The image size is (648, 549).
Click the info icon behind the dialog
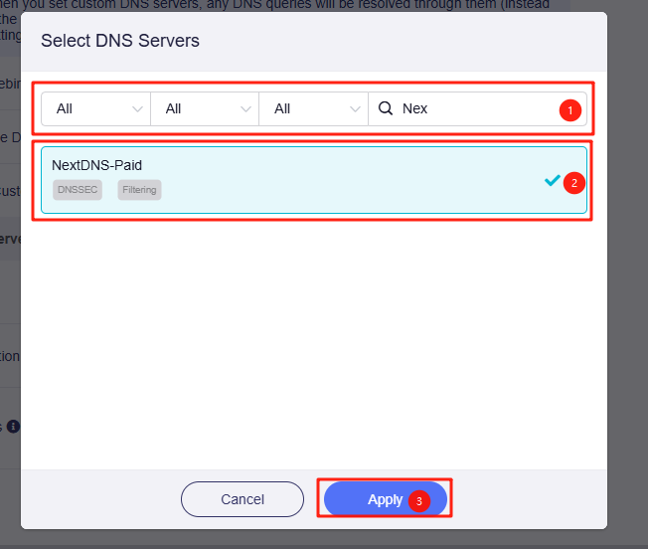click(13, 427)
